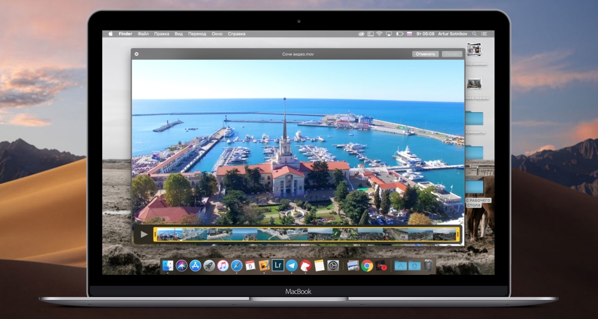Open Google Chrome from the dock
This screenshot has width=598, height=319.
(367, 265)
